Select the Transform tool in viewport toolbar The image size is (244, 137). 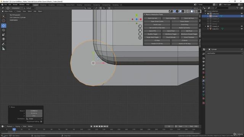[3, 39]
